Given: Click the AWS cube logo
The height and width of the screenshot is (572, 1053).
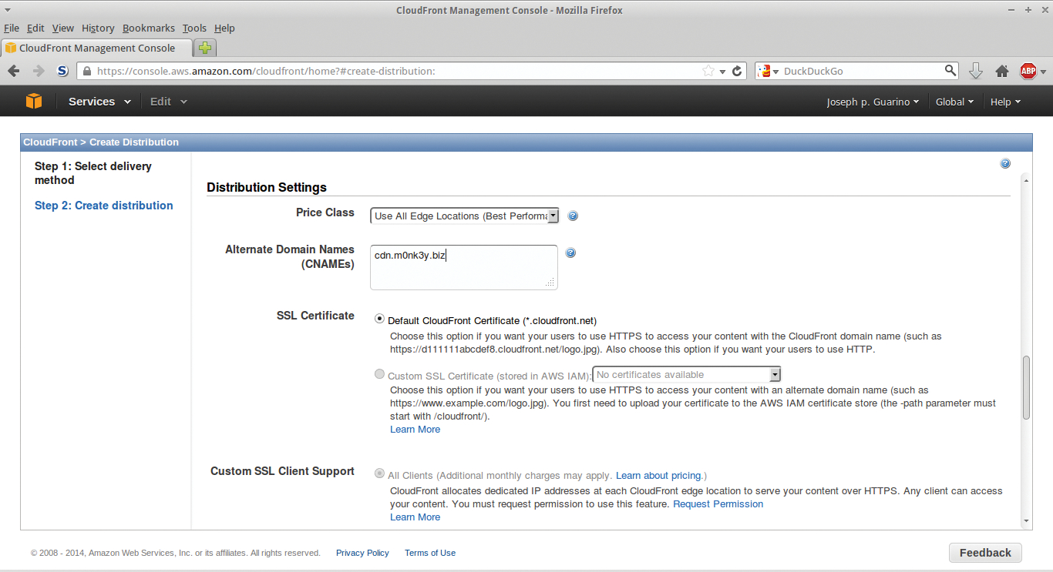Looking at the screenshot, I should click(x=33, y=100).
